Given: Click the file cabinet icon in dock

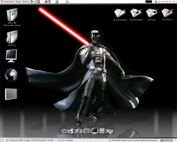Looking at the screenshot, I should pos(102,131).
